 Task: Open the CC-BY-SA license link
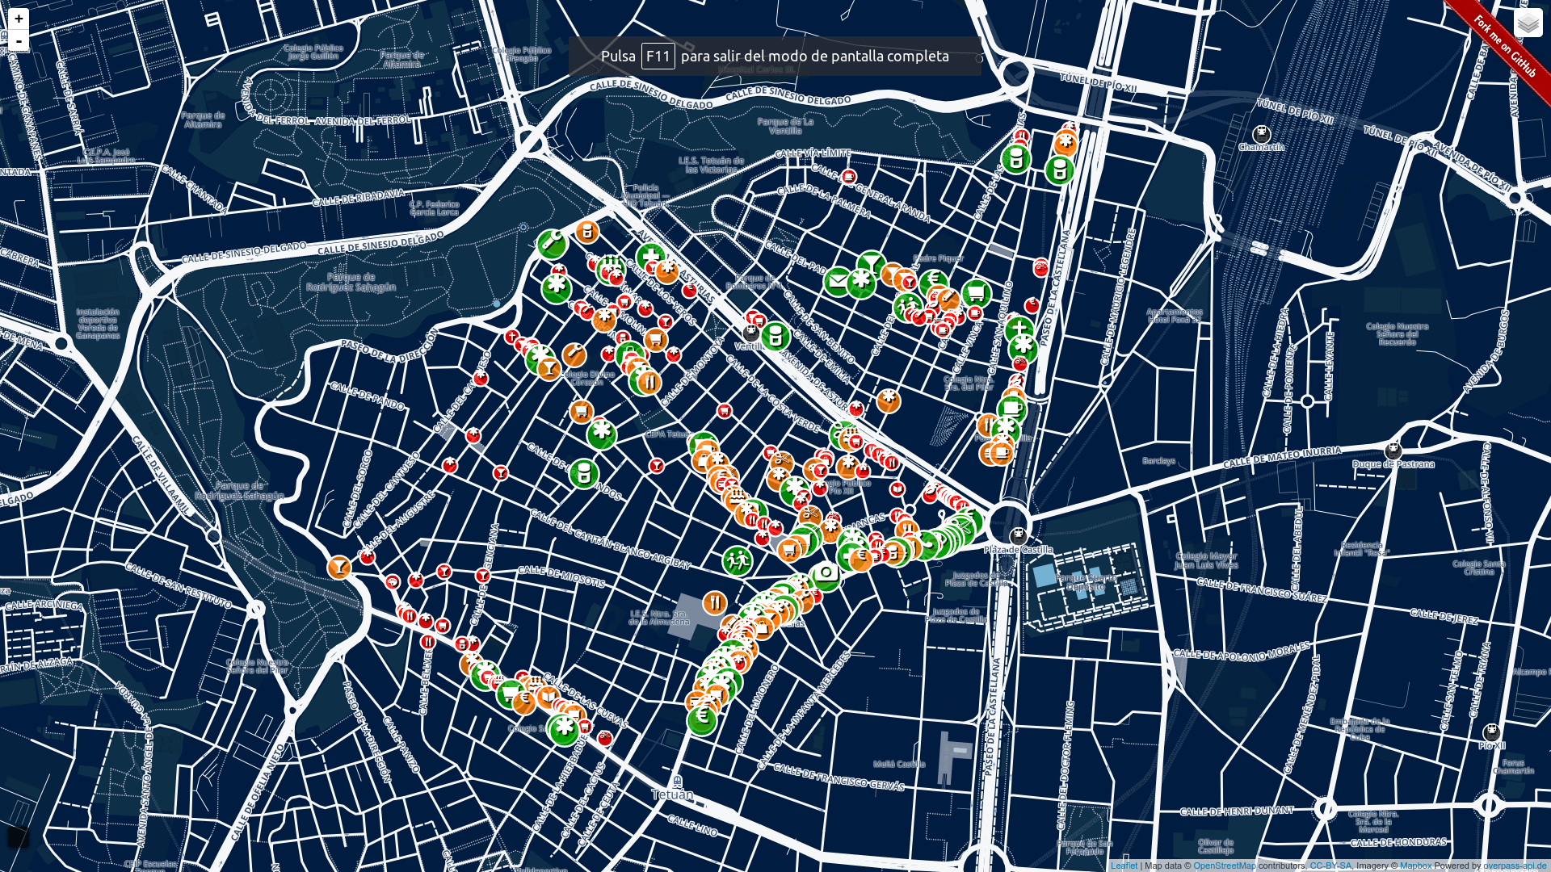click(1330, 866)
